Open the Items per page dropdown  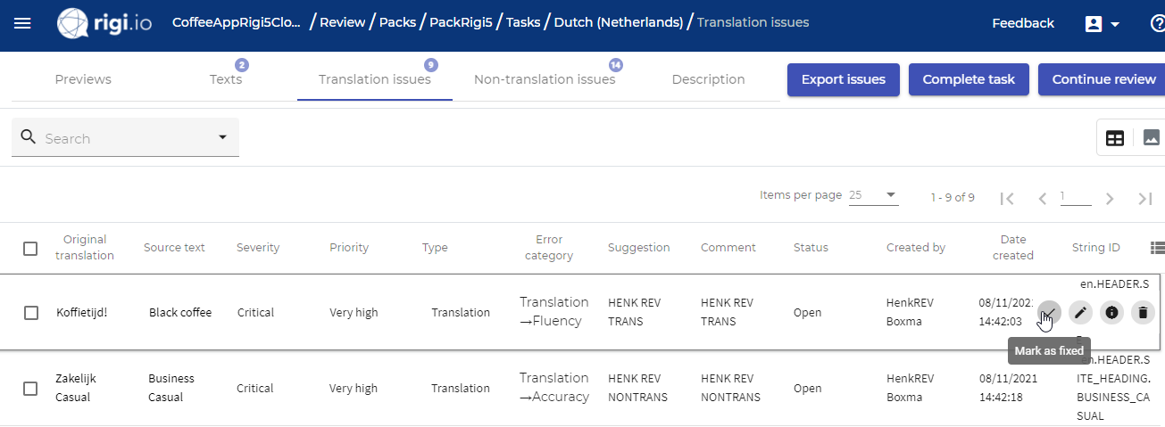coord(873,195)
